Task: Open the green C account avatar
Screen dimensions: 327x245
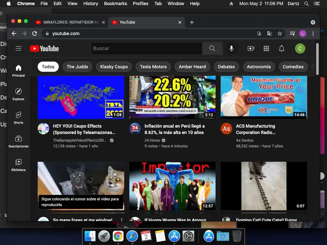Action: pyautogui.click(x=300, y=48)
